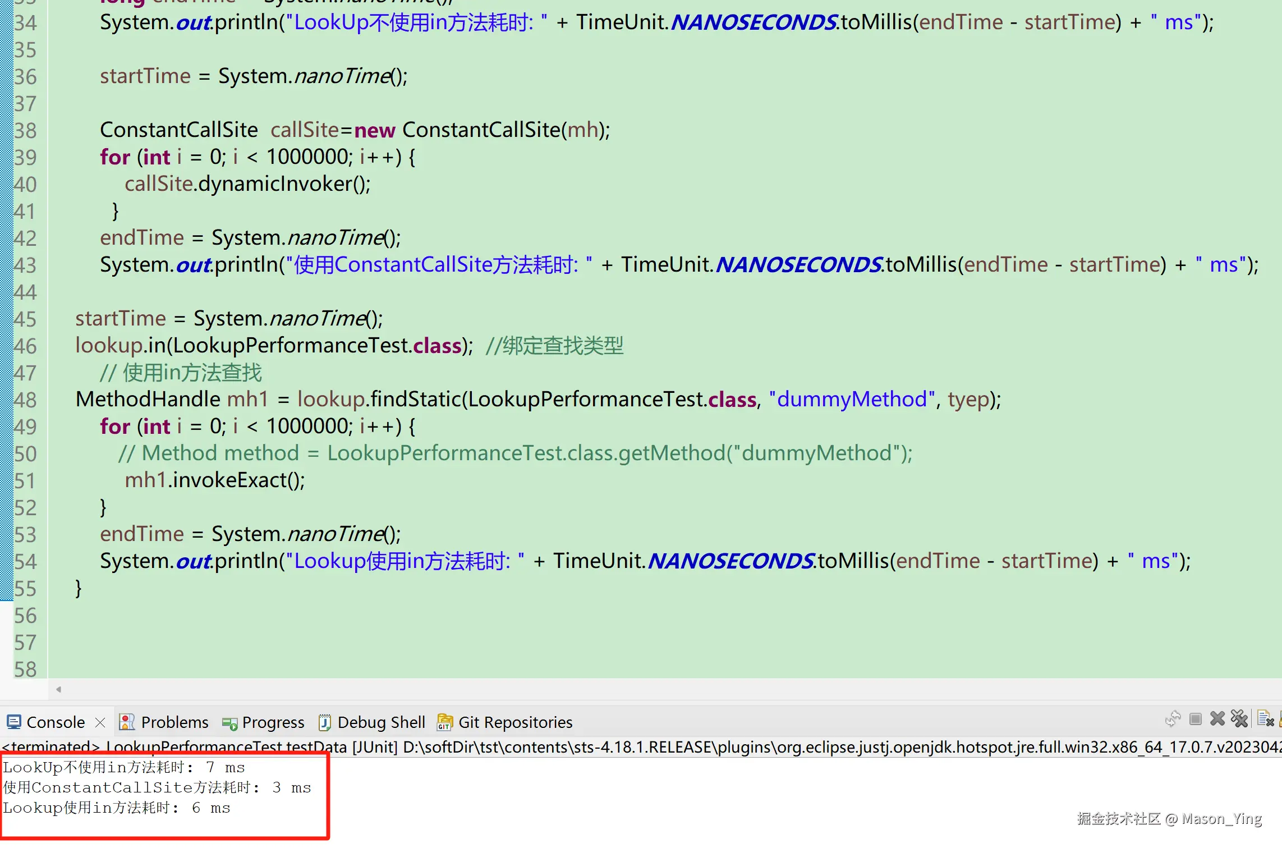The height and width of the screenshot is (848, 1282).
Task: Click Remove Launch single X icon
Action: point(1217,719)
